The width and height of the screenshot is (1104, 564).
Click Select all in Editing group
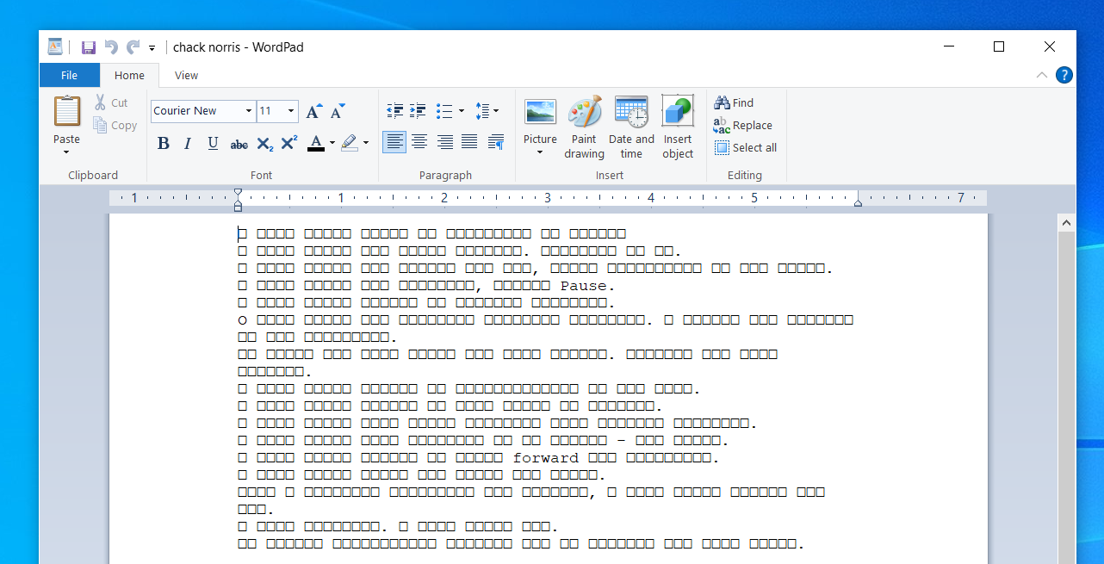745,148
